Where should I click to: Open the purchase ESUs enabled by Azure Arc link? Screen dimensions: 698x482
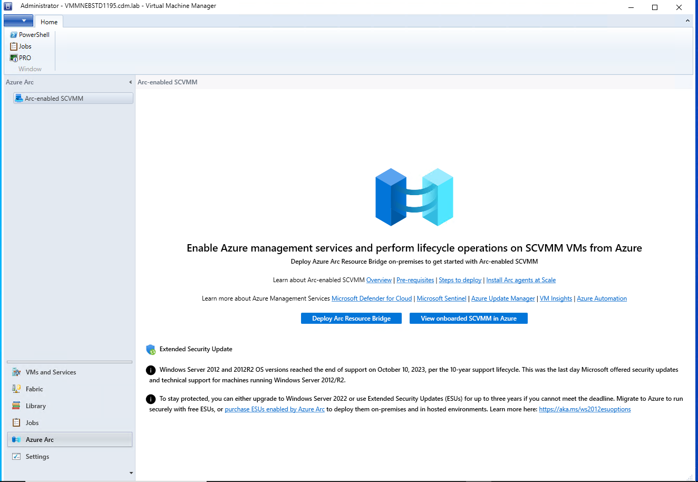(x=275, y=409)
